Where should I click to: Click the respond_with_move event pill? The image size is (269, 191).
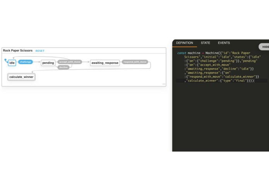coord(135,62)
